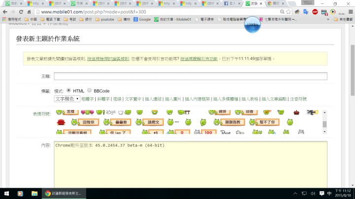
Task: Click the emoticon panel scrollbar up arrow
Action: point(324,112)
